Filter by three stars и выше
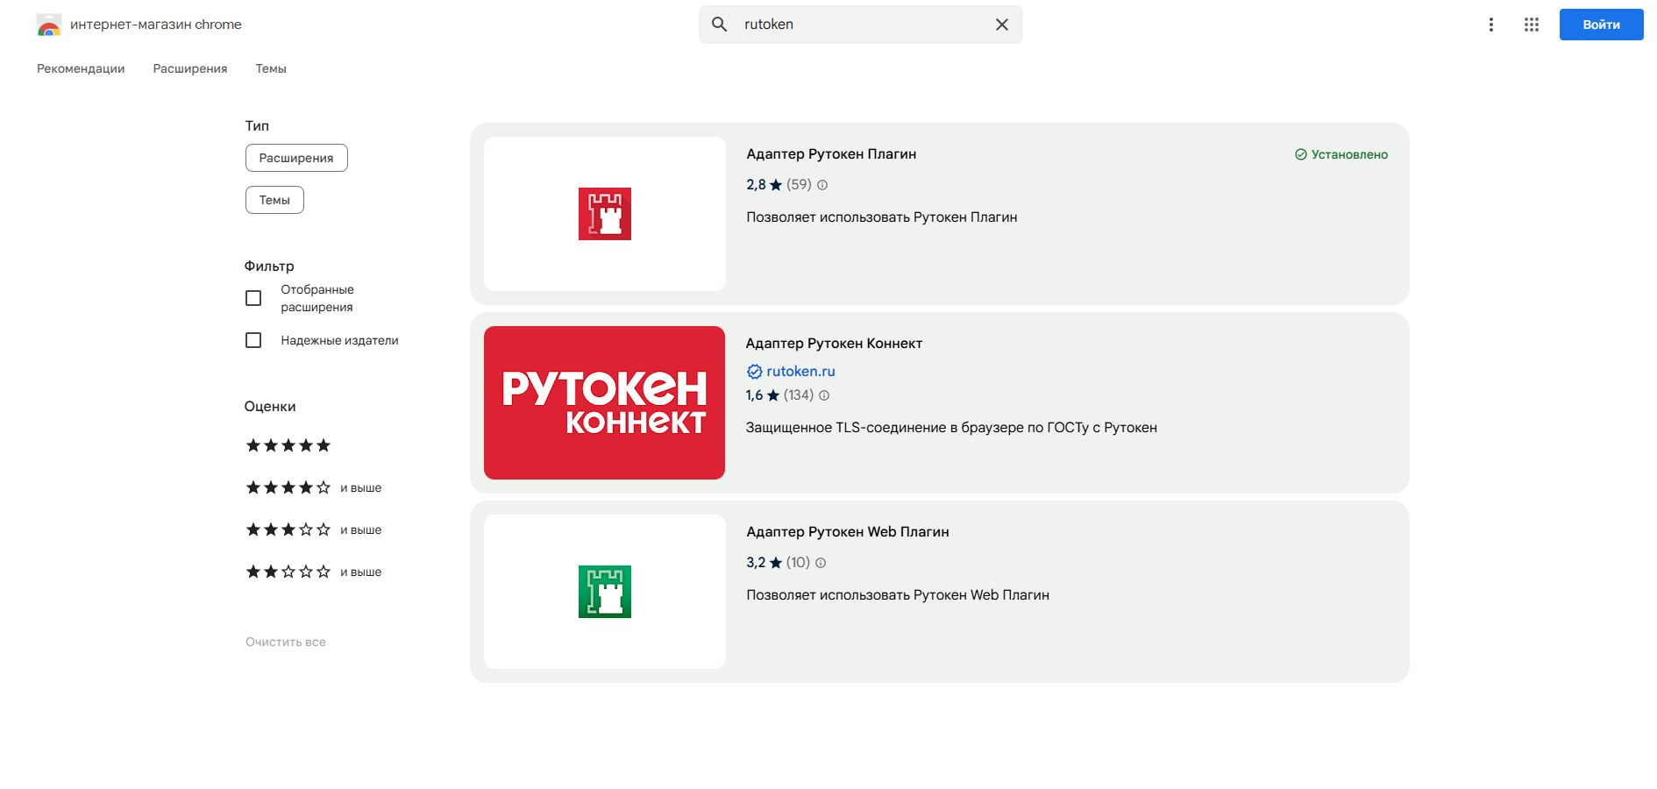This screenshot has width=1657, height=789. pos(314,530)
